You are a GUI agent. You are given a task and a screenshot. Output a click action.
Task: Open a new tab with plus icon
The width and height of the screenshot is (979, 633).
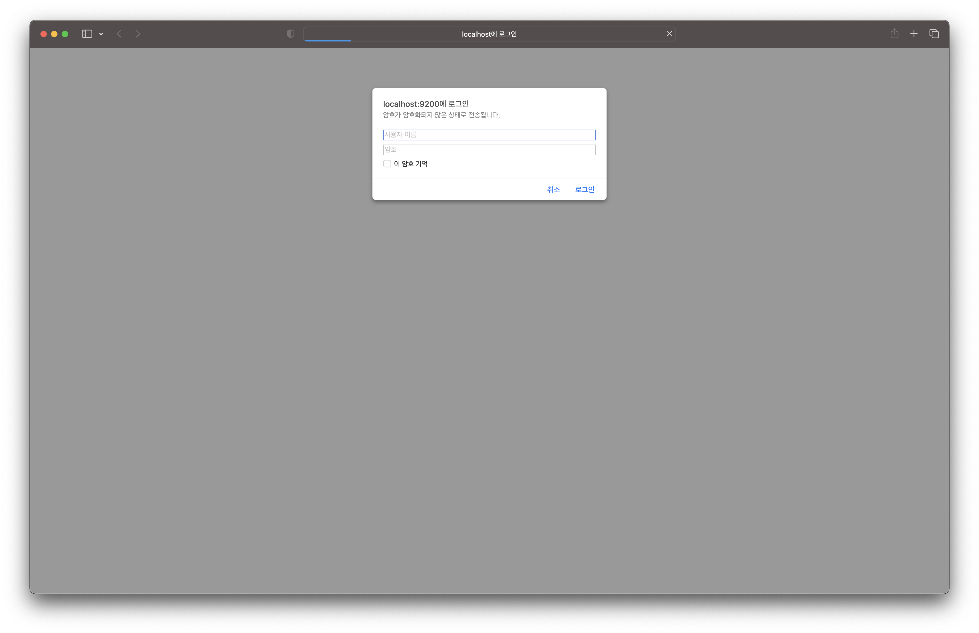click(x=914, y=34)
